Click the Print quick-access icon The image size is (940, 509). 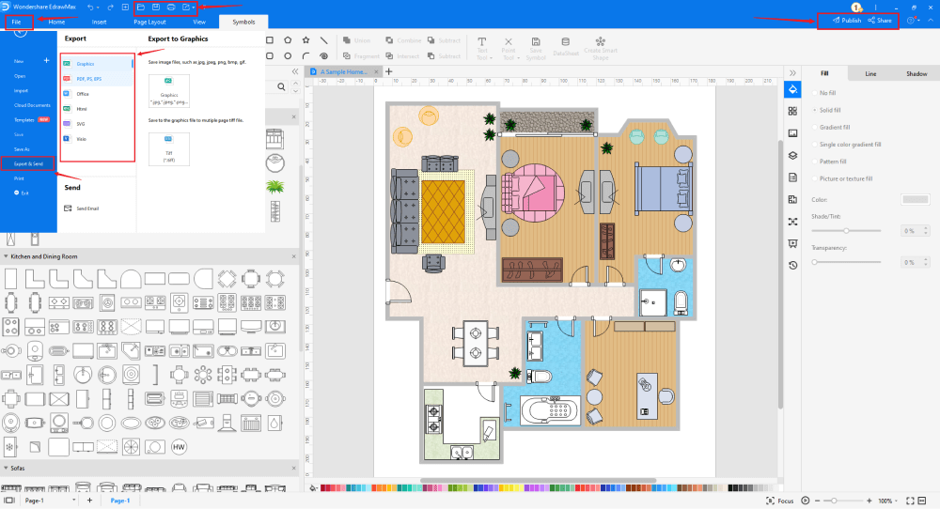[x=171, y=8]
